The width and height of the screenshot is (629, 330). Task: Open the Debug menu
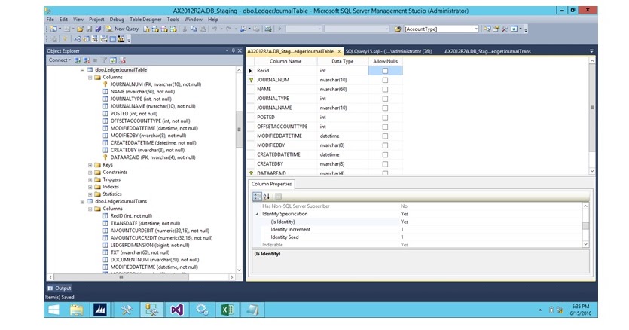tap(117, 20)
